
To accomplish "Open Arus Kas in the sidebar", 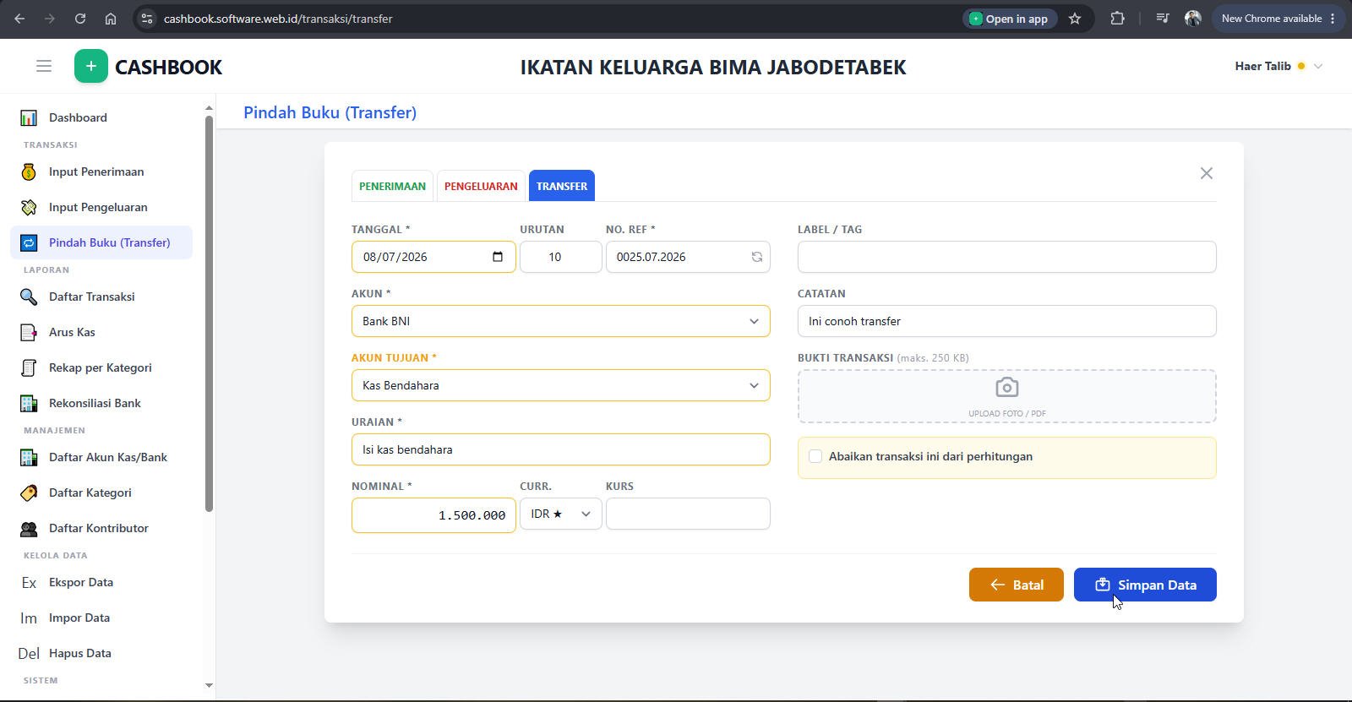I will 101,332.
